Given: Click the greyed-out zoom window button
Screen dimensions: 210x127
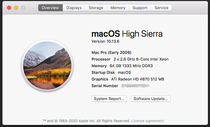Looking at the screenshot, I should point(23,8).
